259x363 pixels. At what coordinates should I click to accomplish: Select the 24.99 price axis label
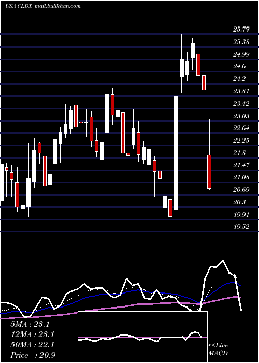pyautogui.click(x=241, y=54)
